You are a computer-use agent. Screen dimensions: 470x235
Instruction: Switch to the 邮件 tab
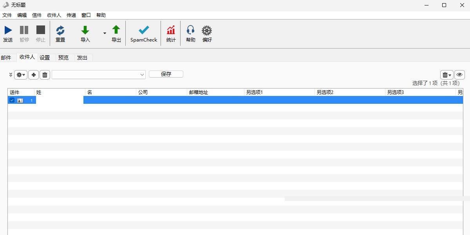click(x=7, y=57)
